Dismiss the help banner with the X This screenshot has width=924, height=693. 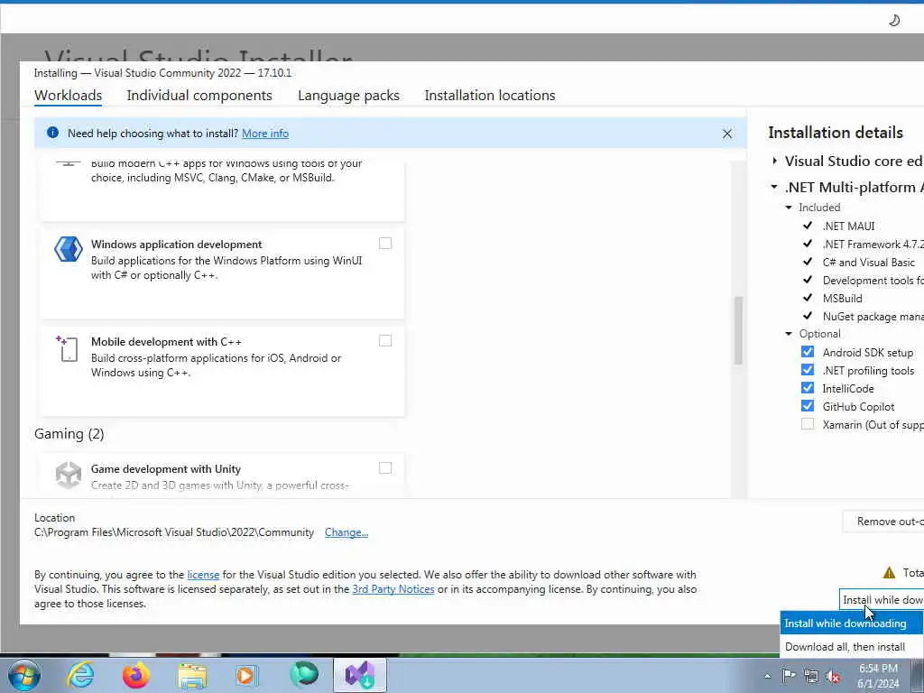click(x=727, y=134)
